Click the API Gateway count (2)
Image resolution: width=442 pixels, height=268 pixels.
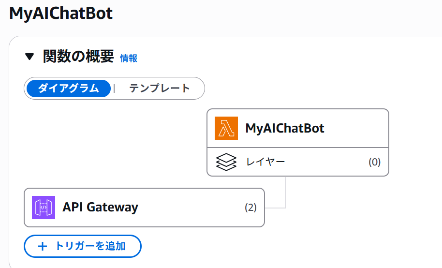(250, 208)
